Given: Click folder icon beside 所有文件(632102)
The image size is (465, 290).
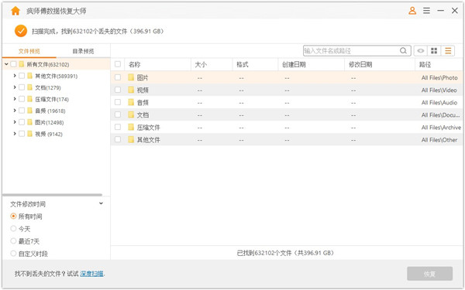Looking at the screenshot, I should [x=22, y=64].
